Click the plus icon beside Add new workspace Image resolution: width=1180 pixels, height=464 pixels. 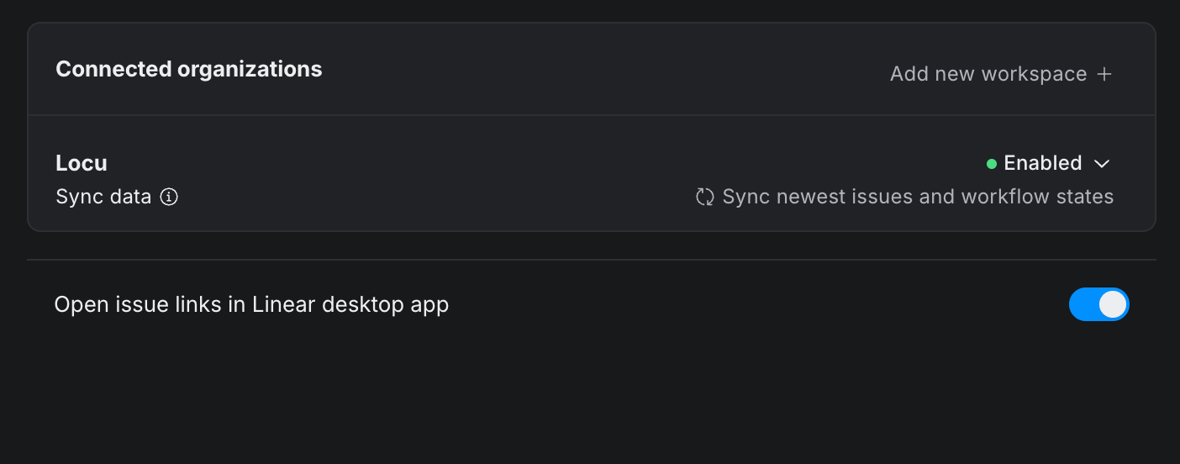1104,74
